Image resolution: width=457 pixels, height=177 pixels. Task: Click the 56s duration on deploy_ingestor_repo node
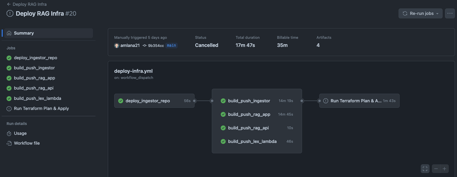click(187, 101)
